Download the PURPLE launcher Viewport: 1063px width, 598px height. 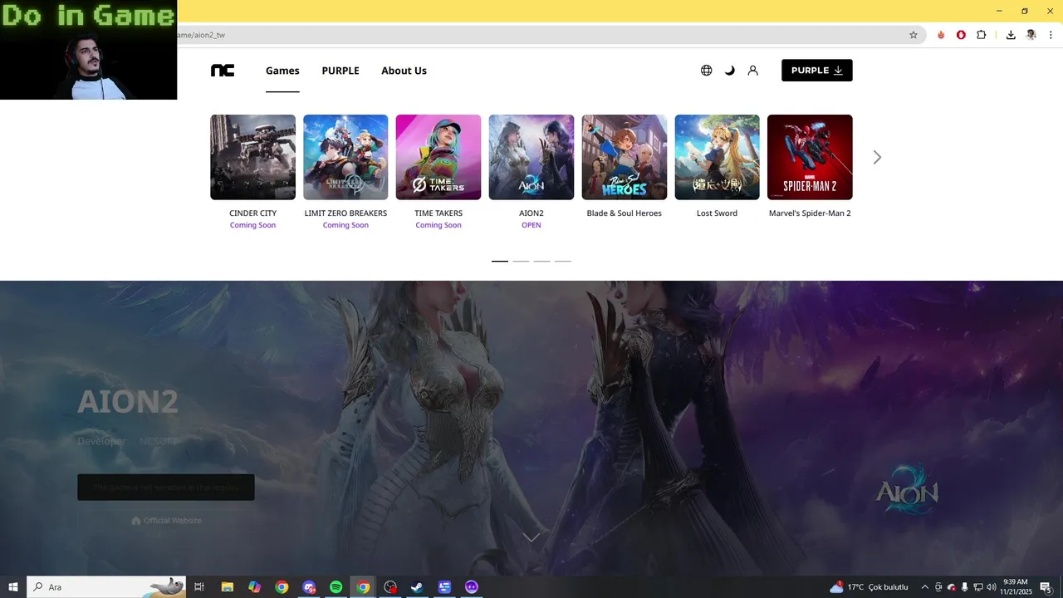pos(817,71)
